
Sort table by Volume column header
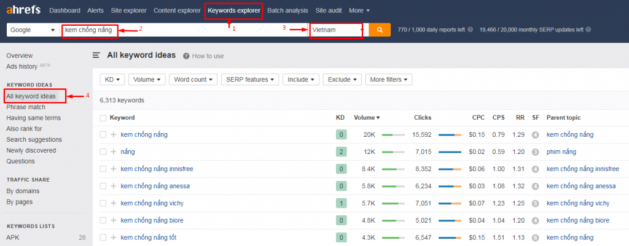tap(367, 118)
